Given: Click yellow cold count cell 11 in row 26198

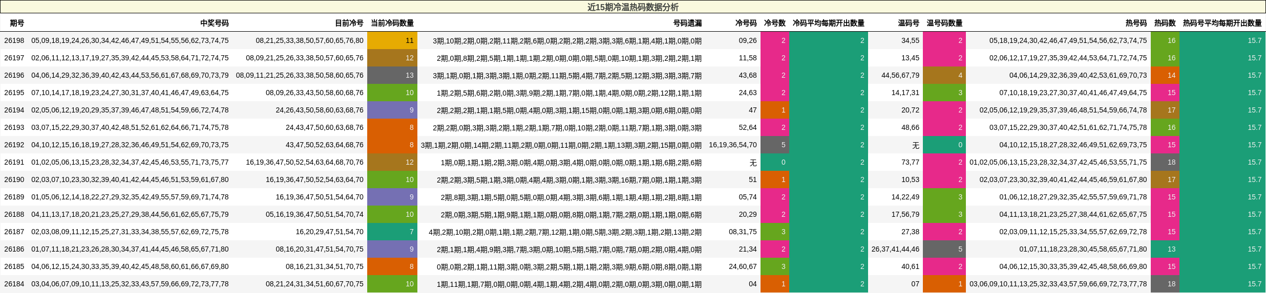Looking at the screenshot, I should point(392,40).
